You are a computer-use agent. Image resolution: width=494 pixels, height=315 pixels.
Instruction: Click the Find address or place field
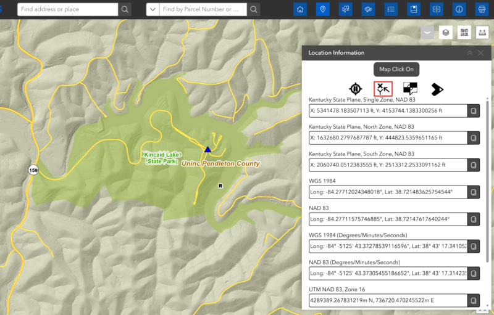(x=67, y=9)
